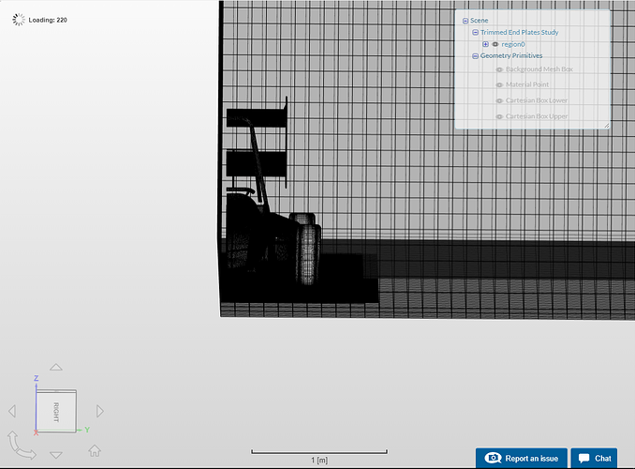Toggle visibility of Cartesian Box Lower
Image resolution: width=635 pixels, height=469 pixels.
(499, 100)
